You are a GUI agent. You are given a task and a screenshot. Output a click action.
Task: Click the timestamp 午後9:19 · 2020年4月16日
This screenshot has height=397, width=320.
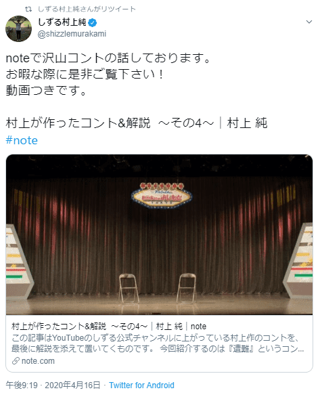(x=53, y=385)
